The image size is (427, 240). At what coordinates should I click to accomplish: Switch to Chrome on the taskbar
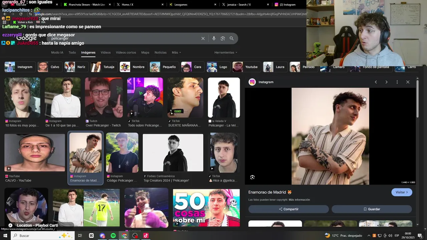pyautogui.click(x=124, y=236)
